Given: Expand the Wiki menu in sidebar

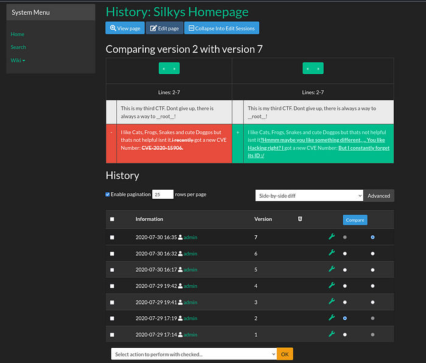Looking at the screenshot, I should click(x=18, y=60).
